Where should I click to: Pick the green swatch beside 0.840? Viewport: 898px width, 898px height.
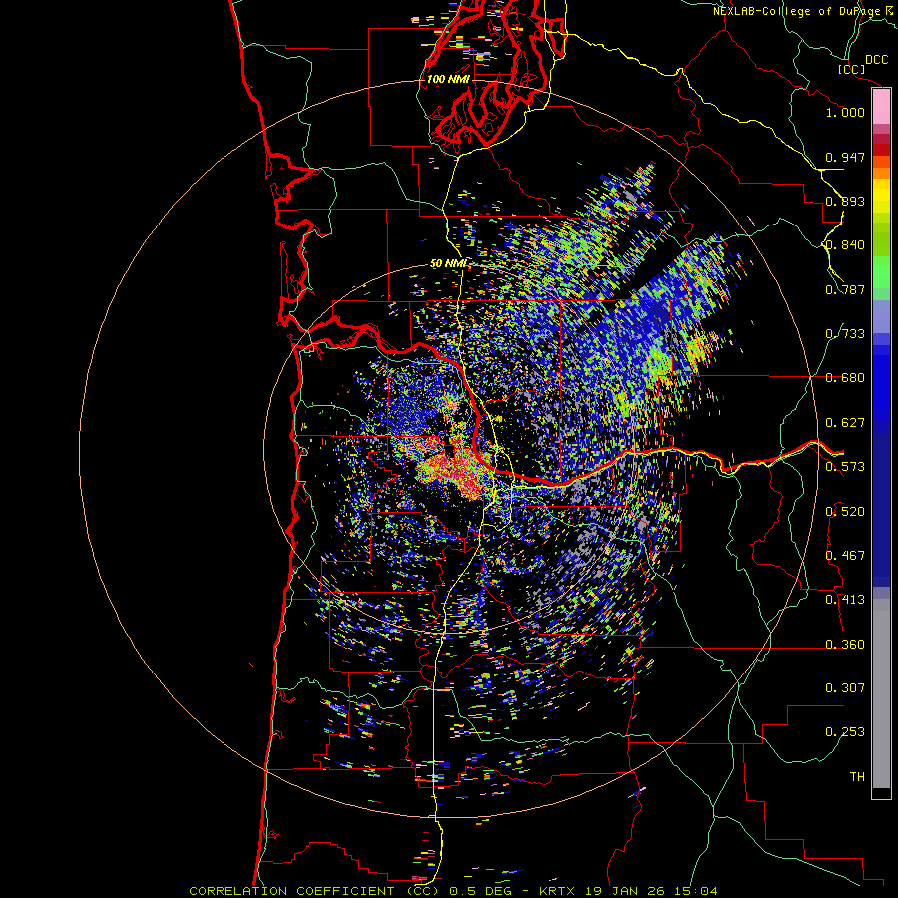coord(881,239)
